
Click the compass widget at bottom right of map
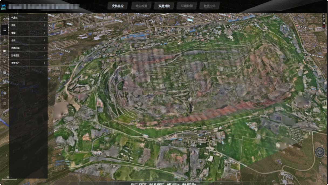click(x=320, y=152)
